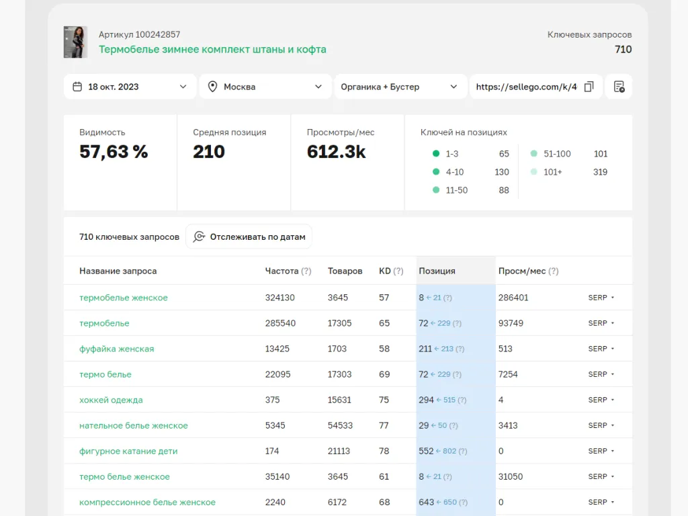Expand SERP for термобелье row

[x=601, y=323]
